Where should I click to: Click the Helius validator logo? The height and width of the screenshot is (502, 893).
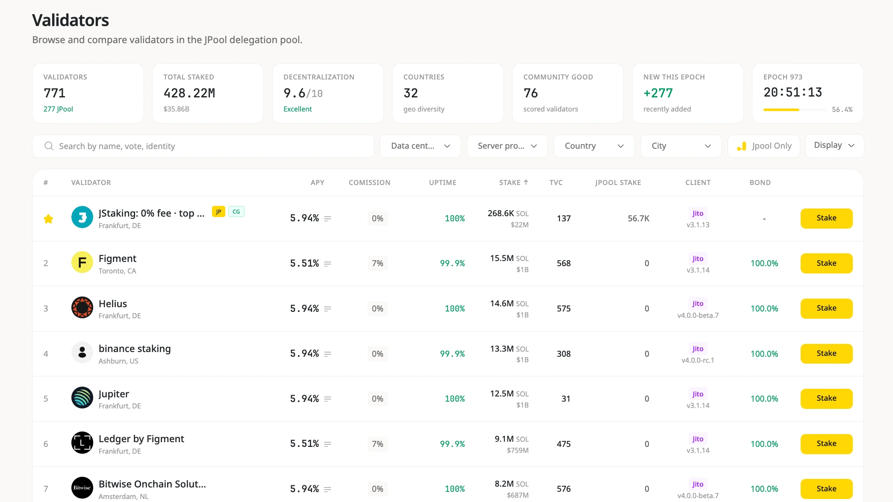[x=82, y=308]
